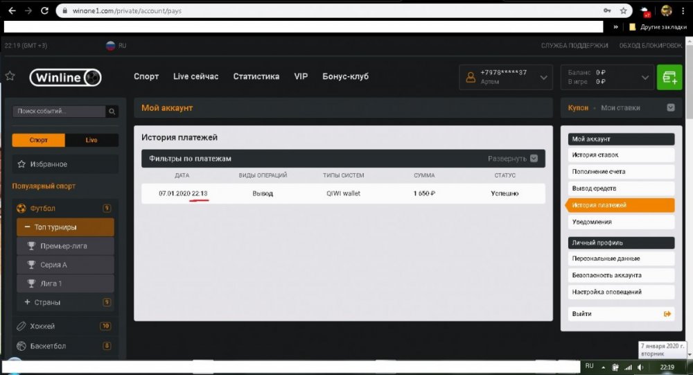
Task: Collapse the Топ турниры section
Action: point(27,227)
